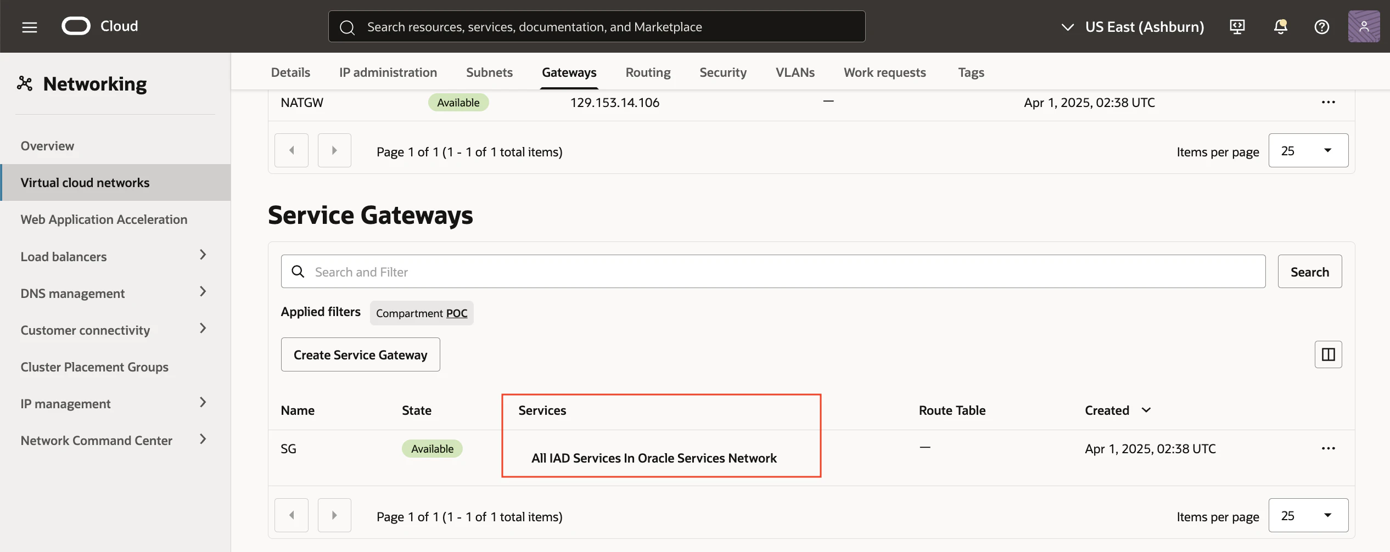Expand Customer connectivity submenu
This screenshot has width=1390, height=552.
pyautogui.click(x=203, y=328)
